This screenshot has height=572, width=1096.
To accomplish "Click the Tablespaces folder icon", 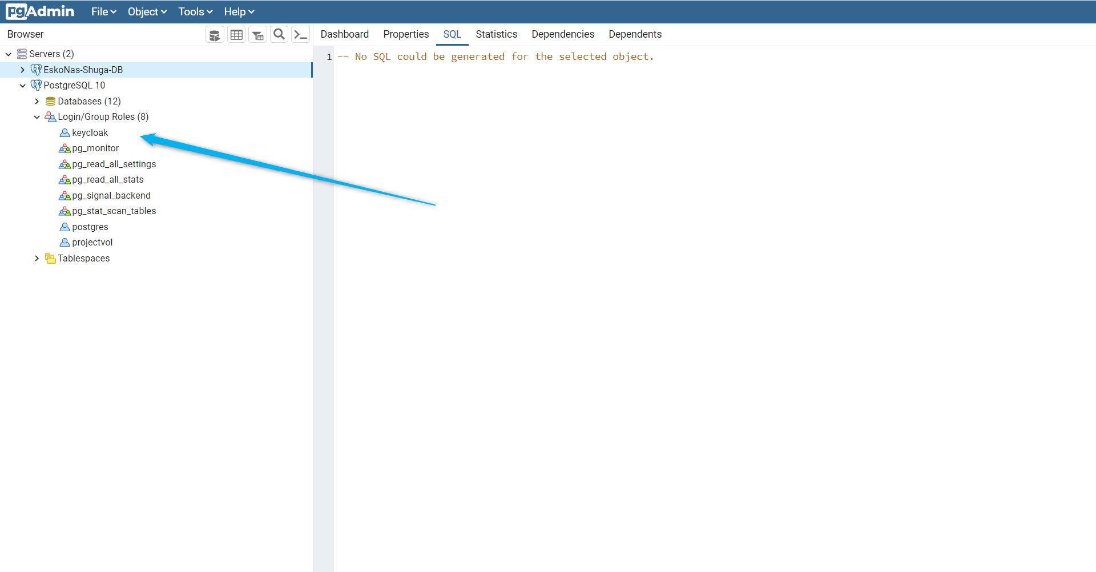I will pyautogui.click(x=50, y=258).
